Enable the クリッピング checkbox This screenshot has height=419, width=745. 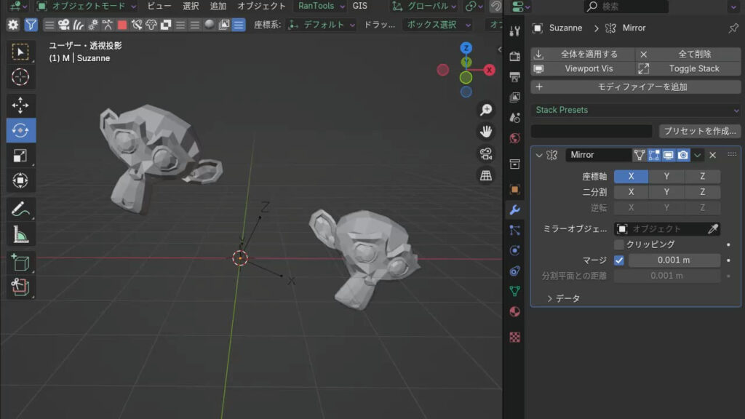point(619,245)
